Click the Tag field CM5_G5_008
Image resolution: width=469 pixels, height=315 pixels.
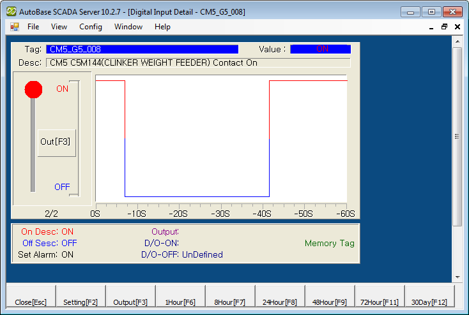pyautogui.click(x=142, y=49)
